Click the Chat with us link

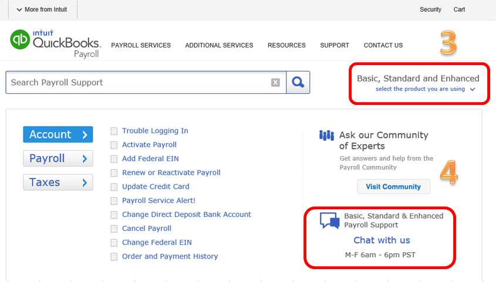382,240
